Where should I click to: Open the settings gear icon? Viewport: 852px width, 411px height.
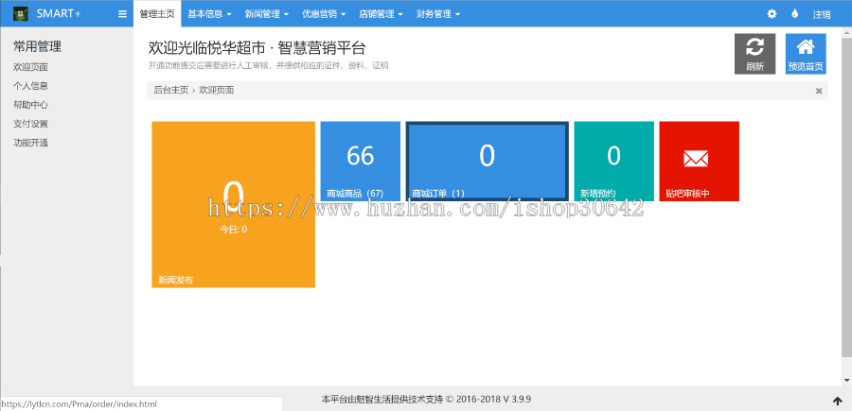click(x=772, y=14)
